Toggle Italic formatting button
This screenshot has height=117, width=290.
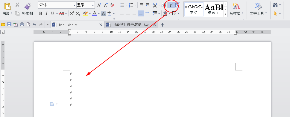47,13
